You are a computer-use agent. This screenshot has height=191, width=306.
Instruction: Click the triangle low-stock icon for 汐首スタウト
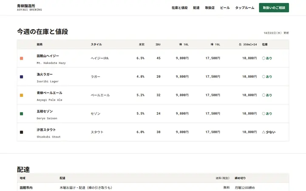[263, 132]
